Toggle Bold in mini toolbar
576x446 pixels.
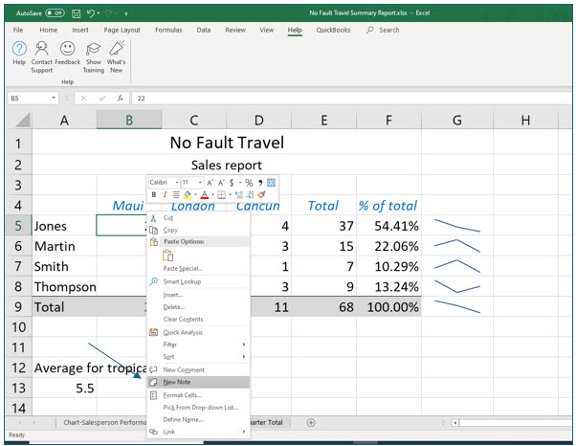click(x=154, y=194)
